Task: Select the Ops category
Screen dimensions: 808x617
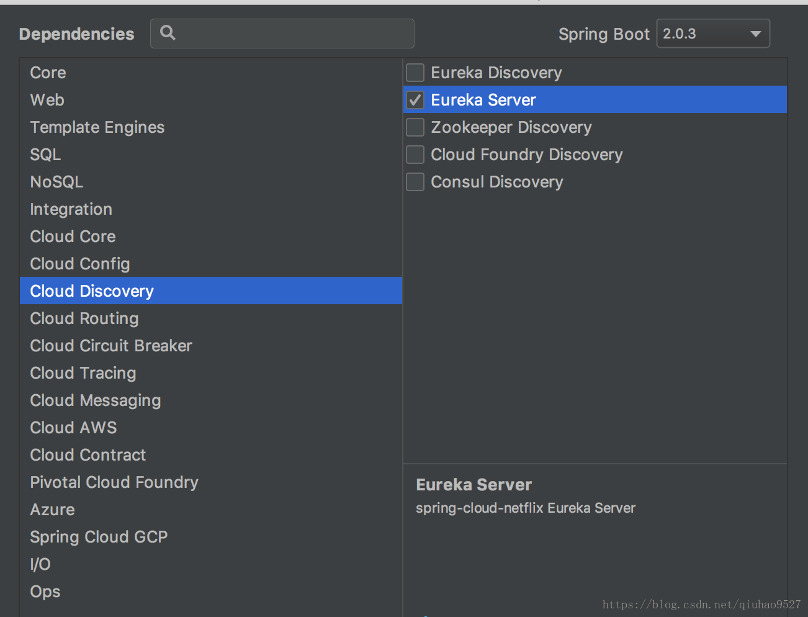Action: pos(211,592)
